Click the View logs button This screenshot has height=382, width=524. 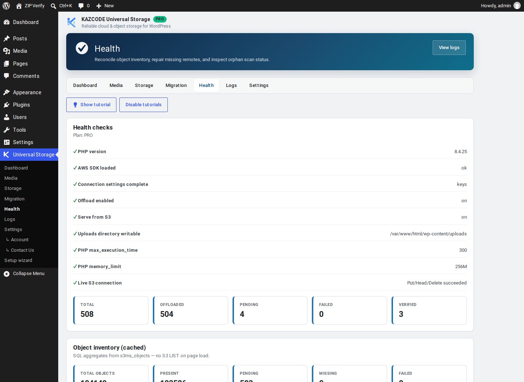point(449,48)
